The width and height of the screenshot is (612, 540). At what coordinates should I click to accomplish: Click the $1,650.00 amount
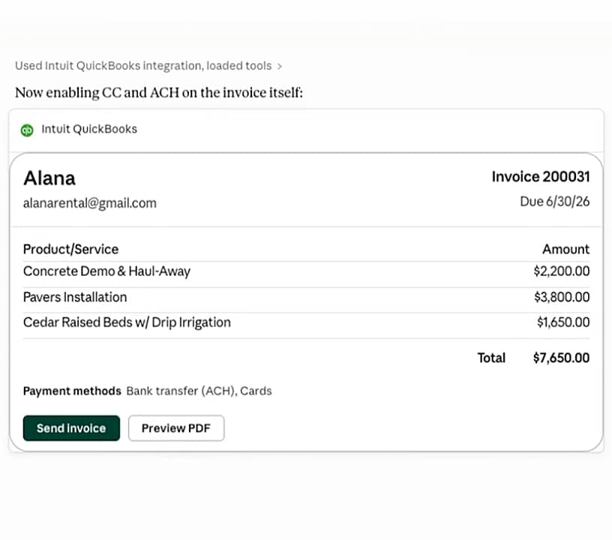[x=563, y=322]
